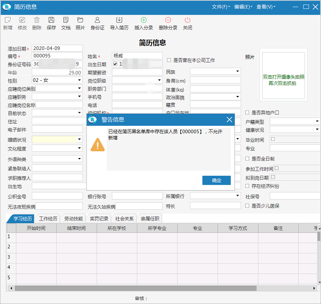Click the table's left scroll arrow
The image size is (321, 304).
pyautogui.click(x=11, y=288)
